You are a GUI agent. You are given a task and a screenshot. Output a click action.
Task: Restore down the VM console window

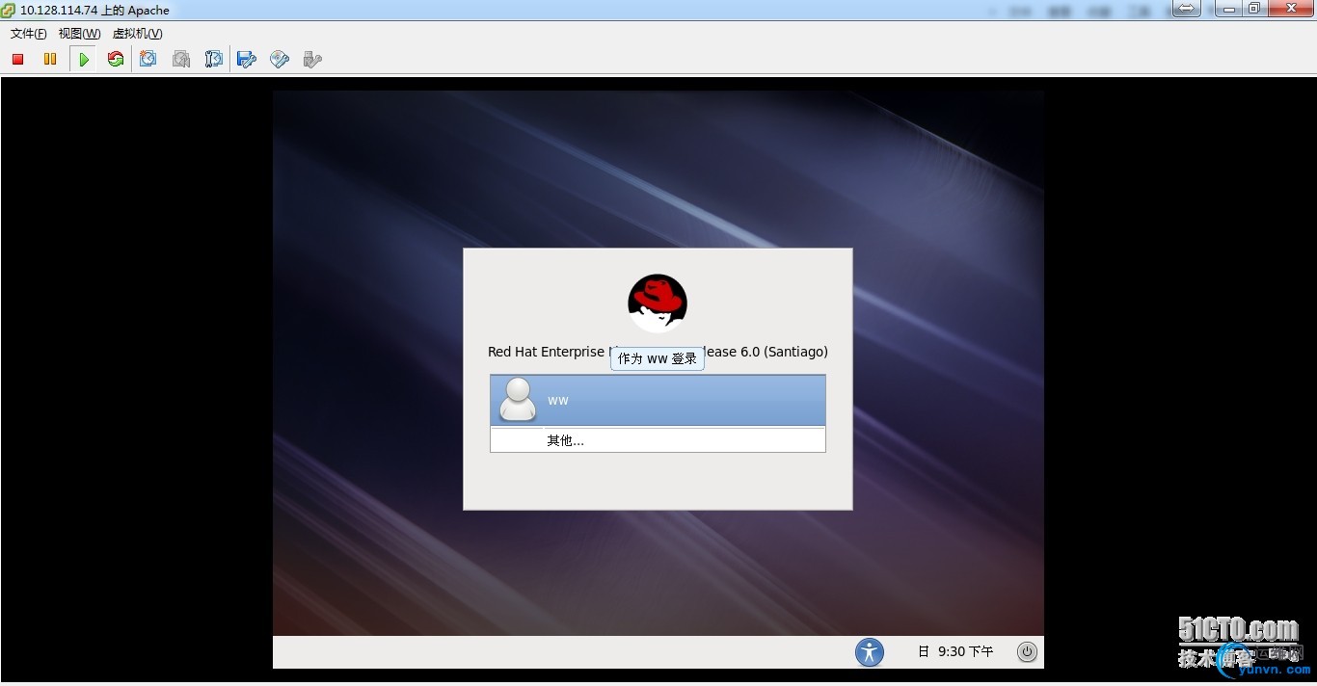tap(1254, 9)
